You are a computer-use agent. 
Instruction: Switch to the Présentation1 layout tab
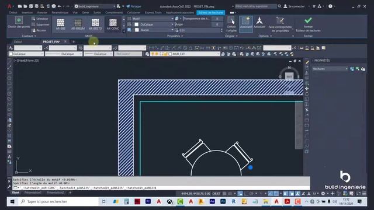[33, 192]
